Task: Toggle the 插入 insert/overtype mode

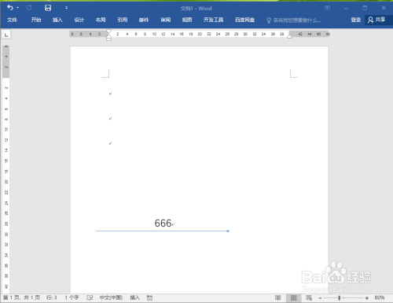Action: tap(134, 297)
